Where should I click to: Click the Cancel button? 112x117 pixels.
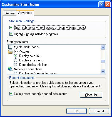coord(99,111)
